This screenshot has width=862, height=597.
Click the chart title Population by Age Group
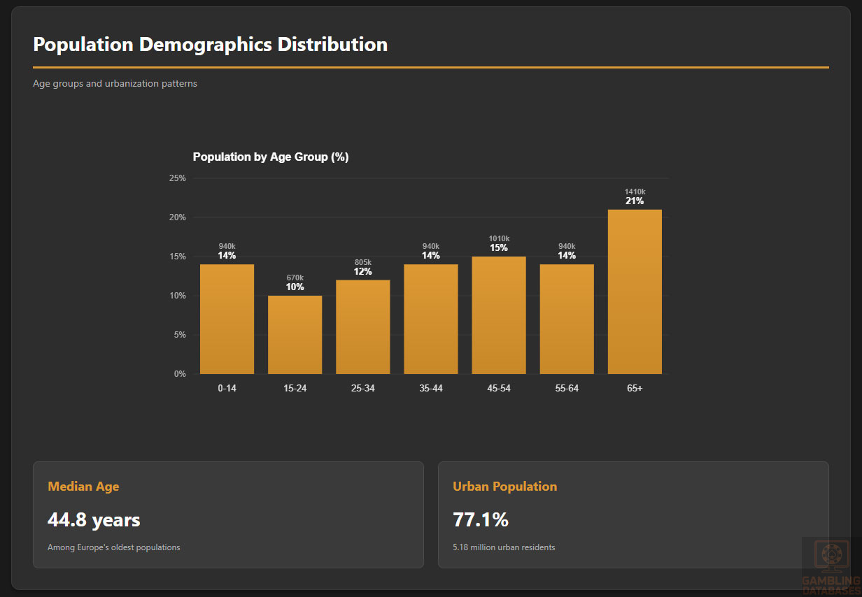coord(271,157)
